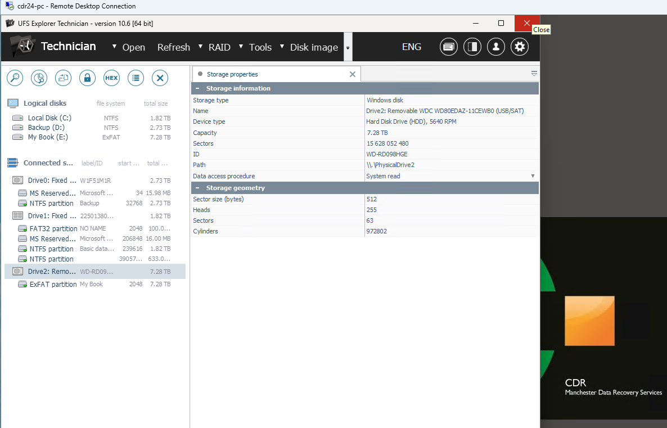Click the FAT32 partition icon

pyautogui.click(x=22, y=228)
